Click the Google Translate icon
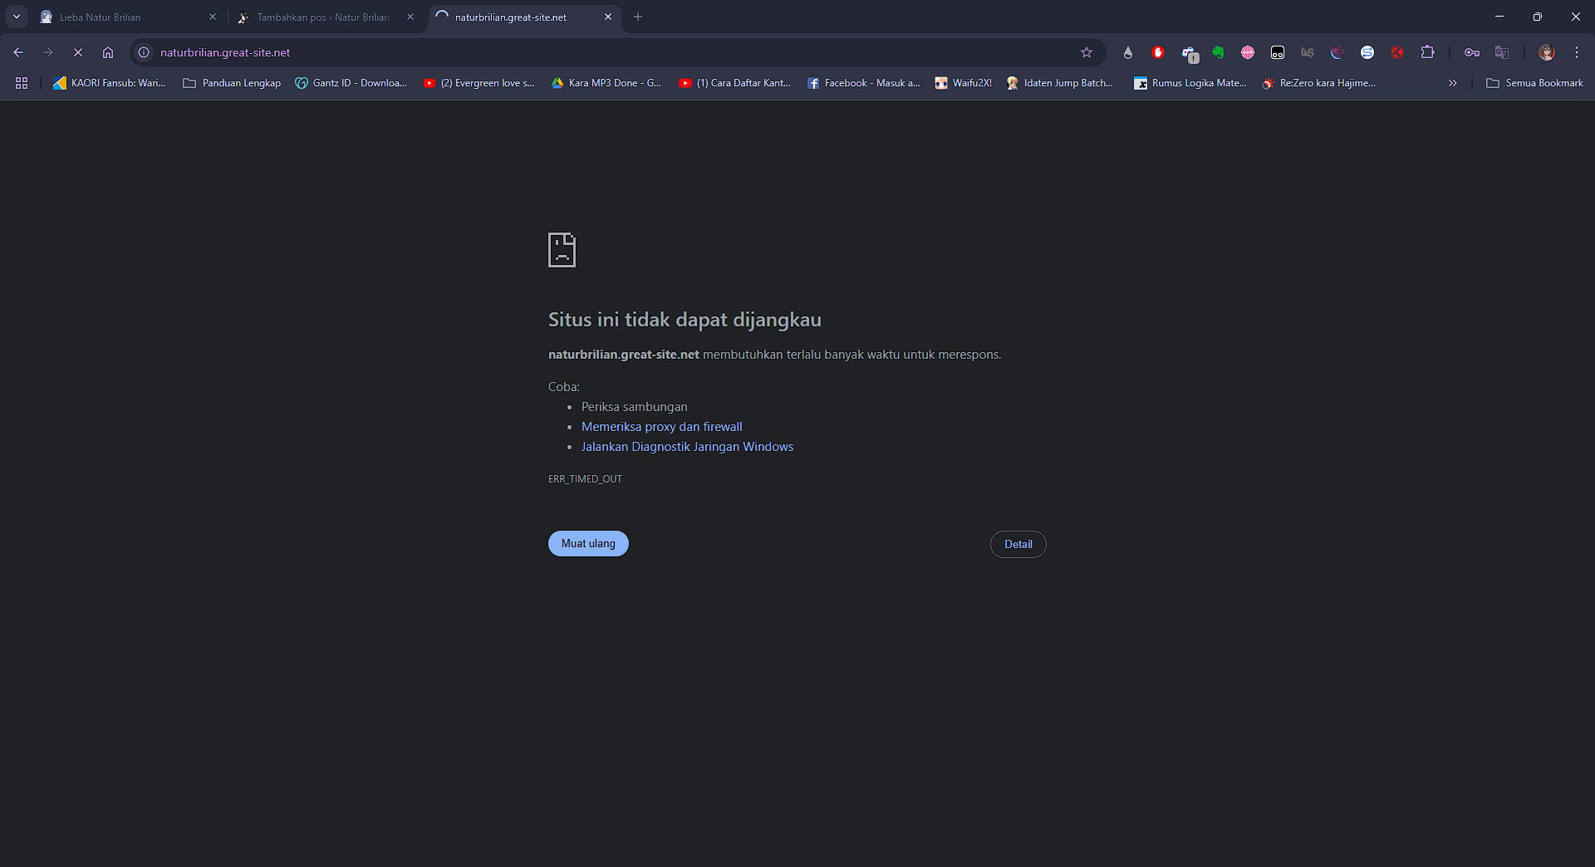Viewport: 1595px width, 867px height. coord(1501,52)
